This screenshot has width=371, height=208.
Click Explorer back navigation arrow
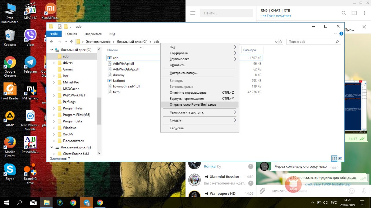point(52,42)
